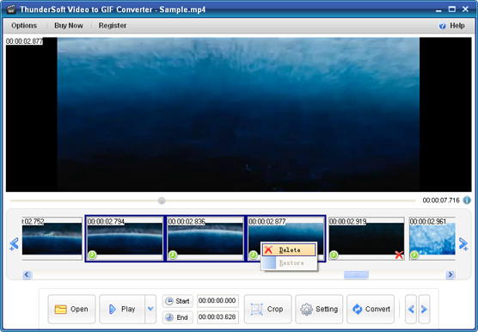Click the red X on frame 00:00:02.919
The image size is (478, 332).
click(399, 255)
